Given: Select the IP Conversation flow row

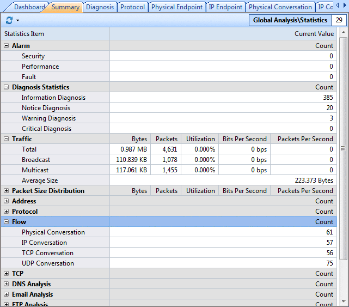Looking at the screenshot, I should click(169, 243).
